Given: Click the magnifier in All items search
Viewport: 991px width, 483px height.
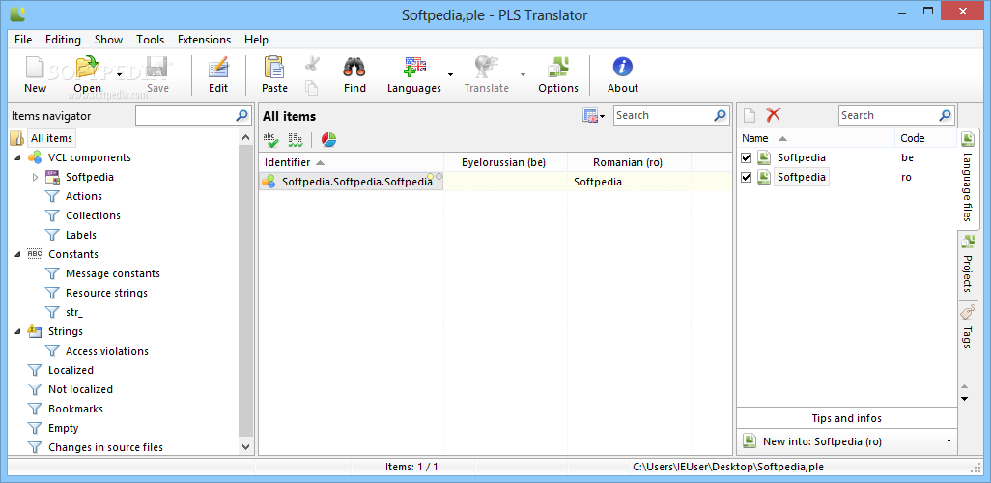Looking at the screenshot, I should (721, 115).
